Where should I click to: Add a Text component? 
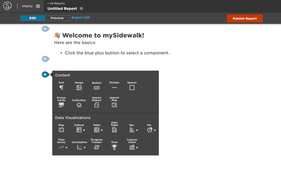pyautogui.click(x=61, y=86)
